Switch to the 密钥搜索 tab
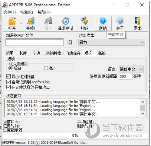151x146 pixels. 54,53
